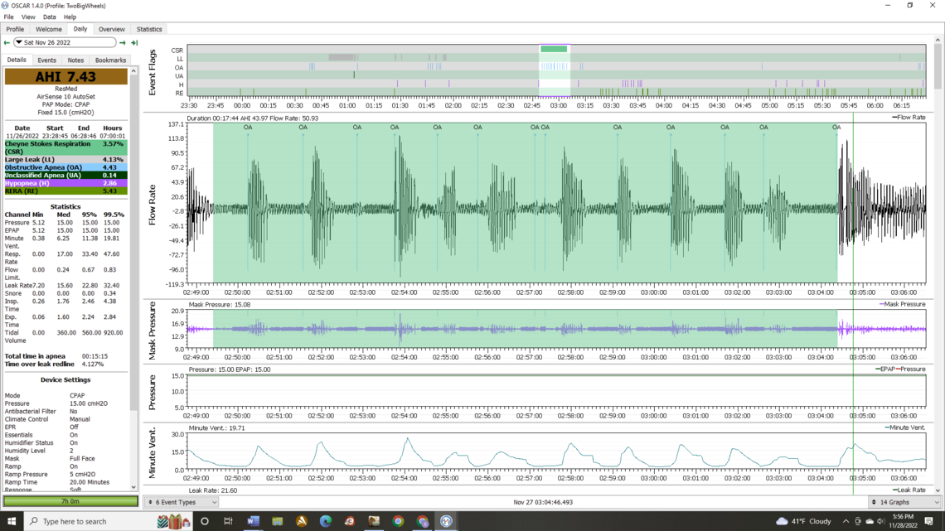The width and height of the screenshot is (945, 531).
Task: Click the Obstructive Apnea (OA) row
Action: [x=65, y=167]
